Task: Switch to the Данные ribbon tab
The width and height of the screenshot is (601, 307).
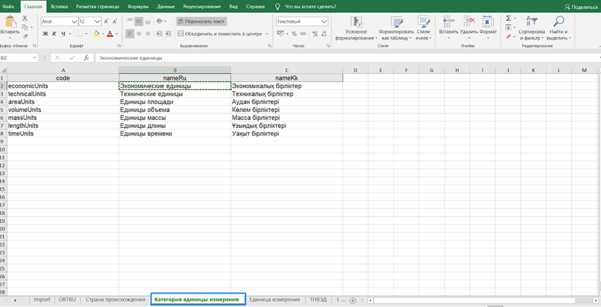Action: click(x=166, y=6)
